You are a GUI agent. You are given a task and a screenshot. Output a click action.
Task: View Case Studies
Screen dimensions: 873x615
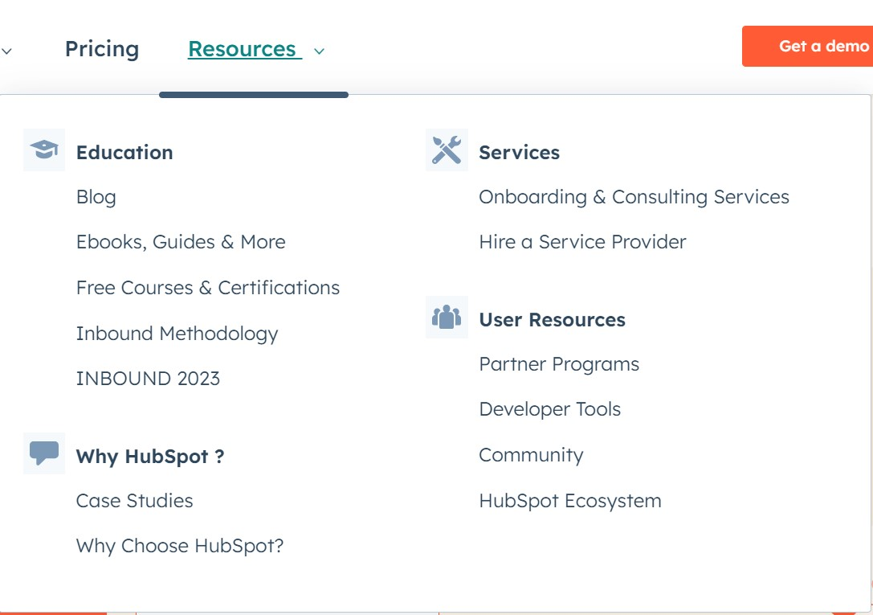[x=135, y=501]
